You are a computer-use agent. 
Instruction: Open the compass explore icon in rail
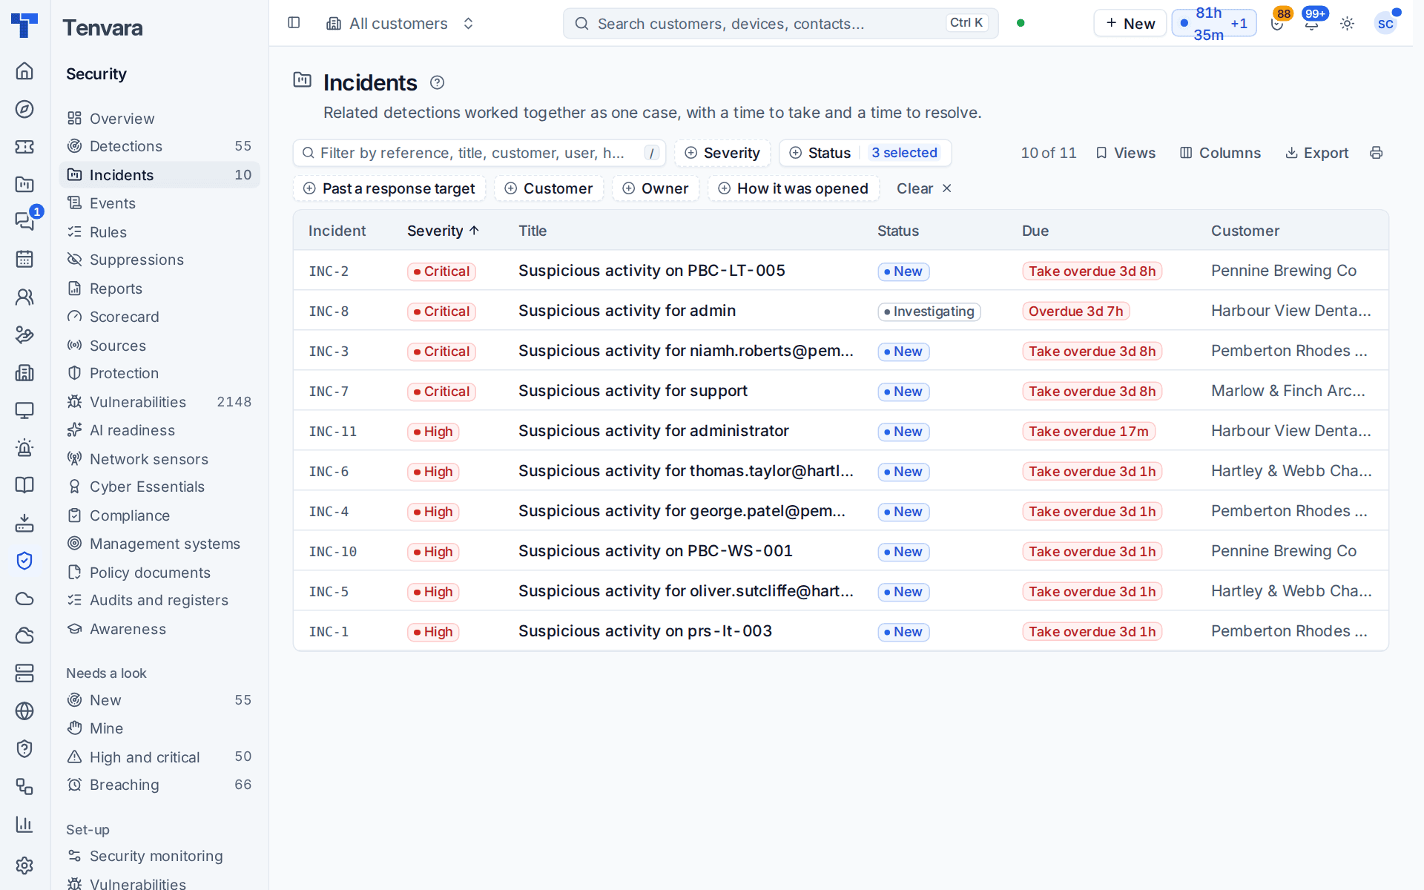[x=24, y=109]
